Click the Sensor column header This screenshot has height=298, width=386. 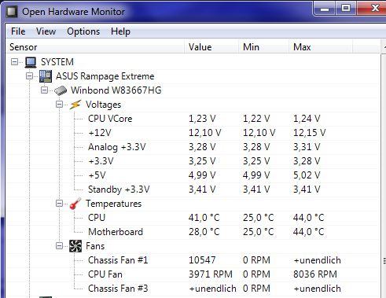coord(95,47)
